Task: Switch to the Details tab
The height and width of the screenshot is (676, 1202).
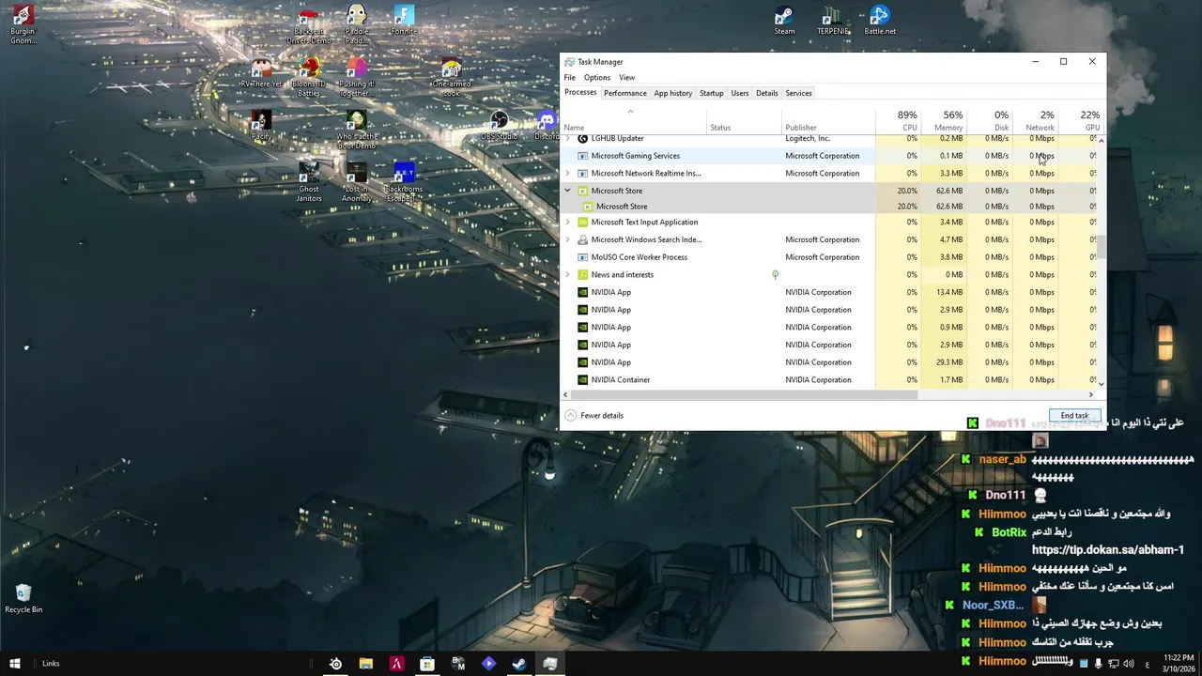Action: (x=767, y=93)
